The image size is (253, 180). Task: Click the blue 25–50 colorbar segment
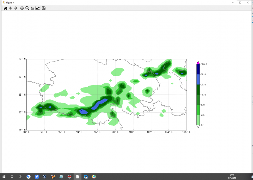[198, 79]
